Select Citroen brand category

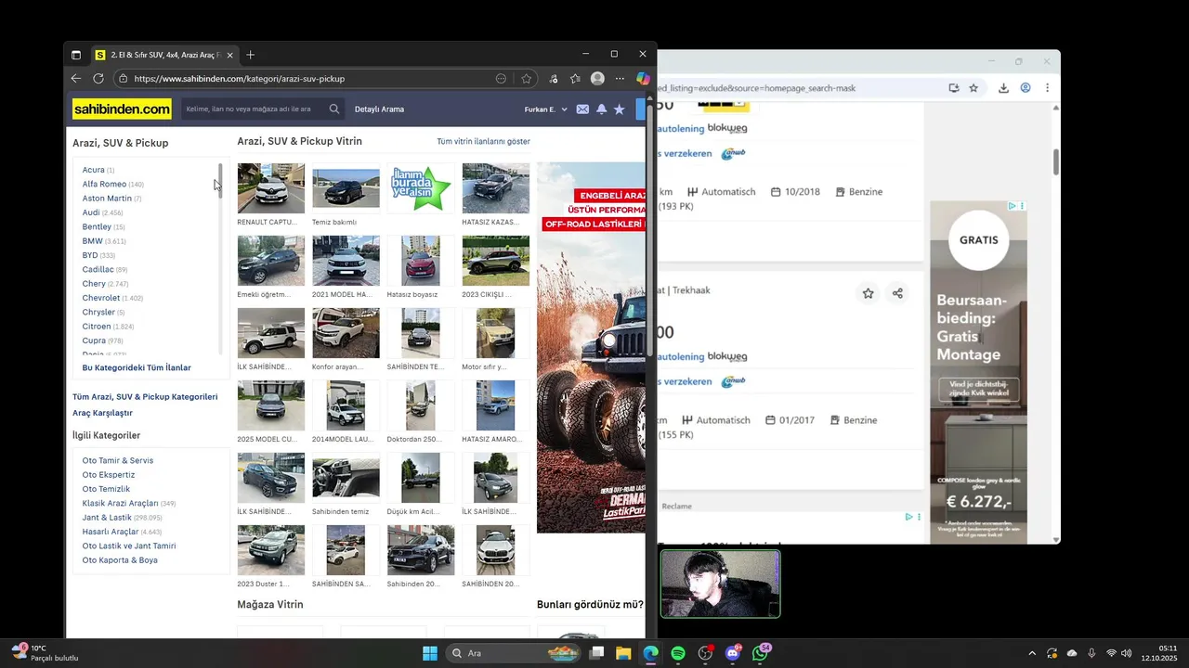(x=97, y=327)
